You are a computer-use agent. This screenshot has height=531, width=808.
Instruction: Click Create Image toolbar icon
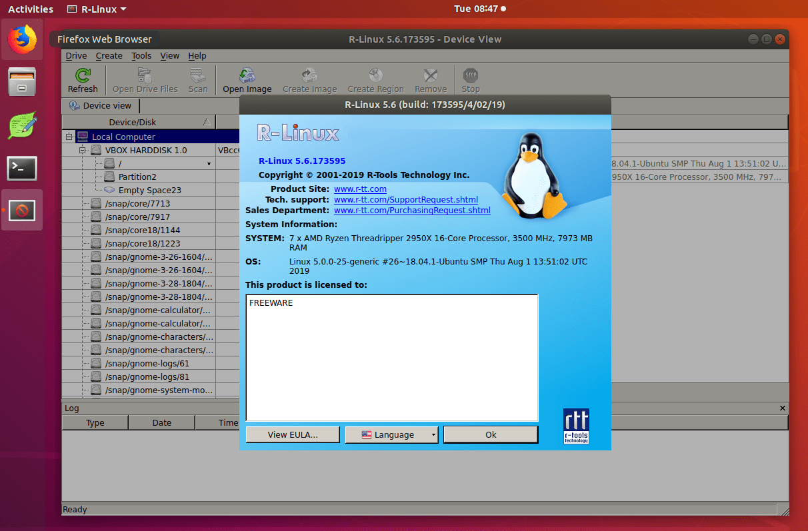[309, 75]
